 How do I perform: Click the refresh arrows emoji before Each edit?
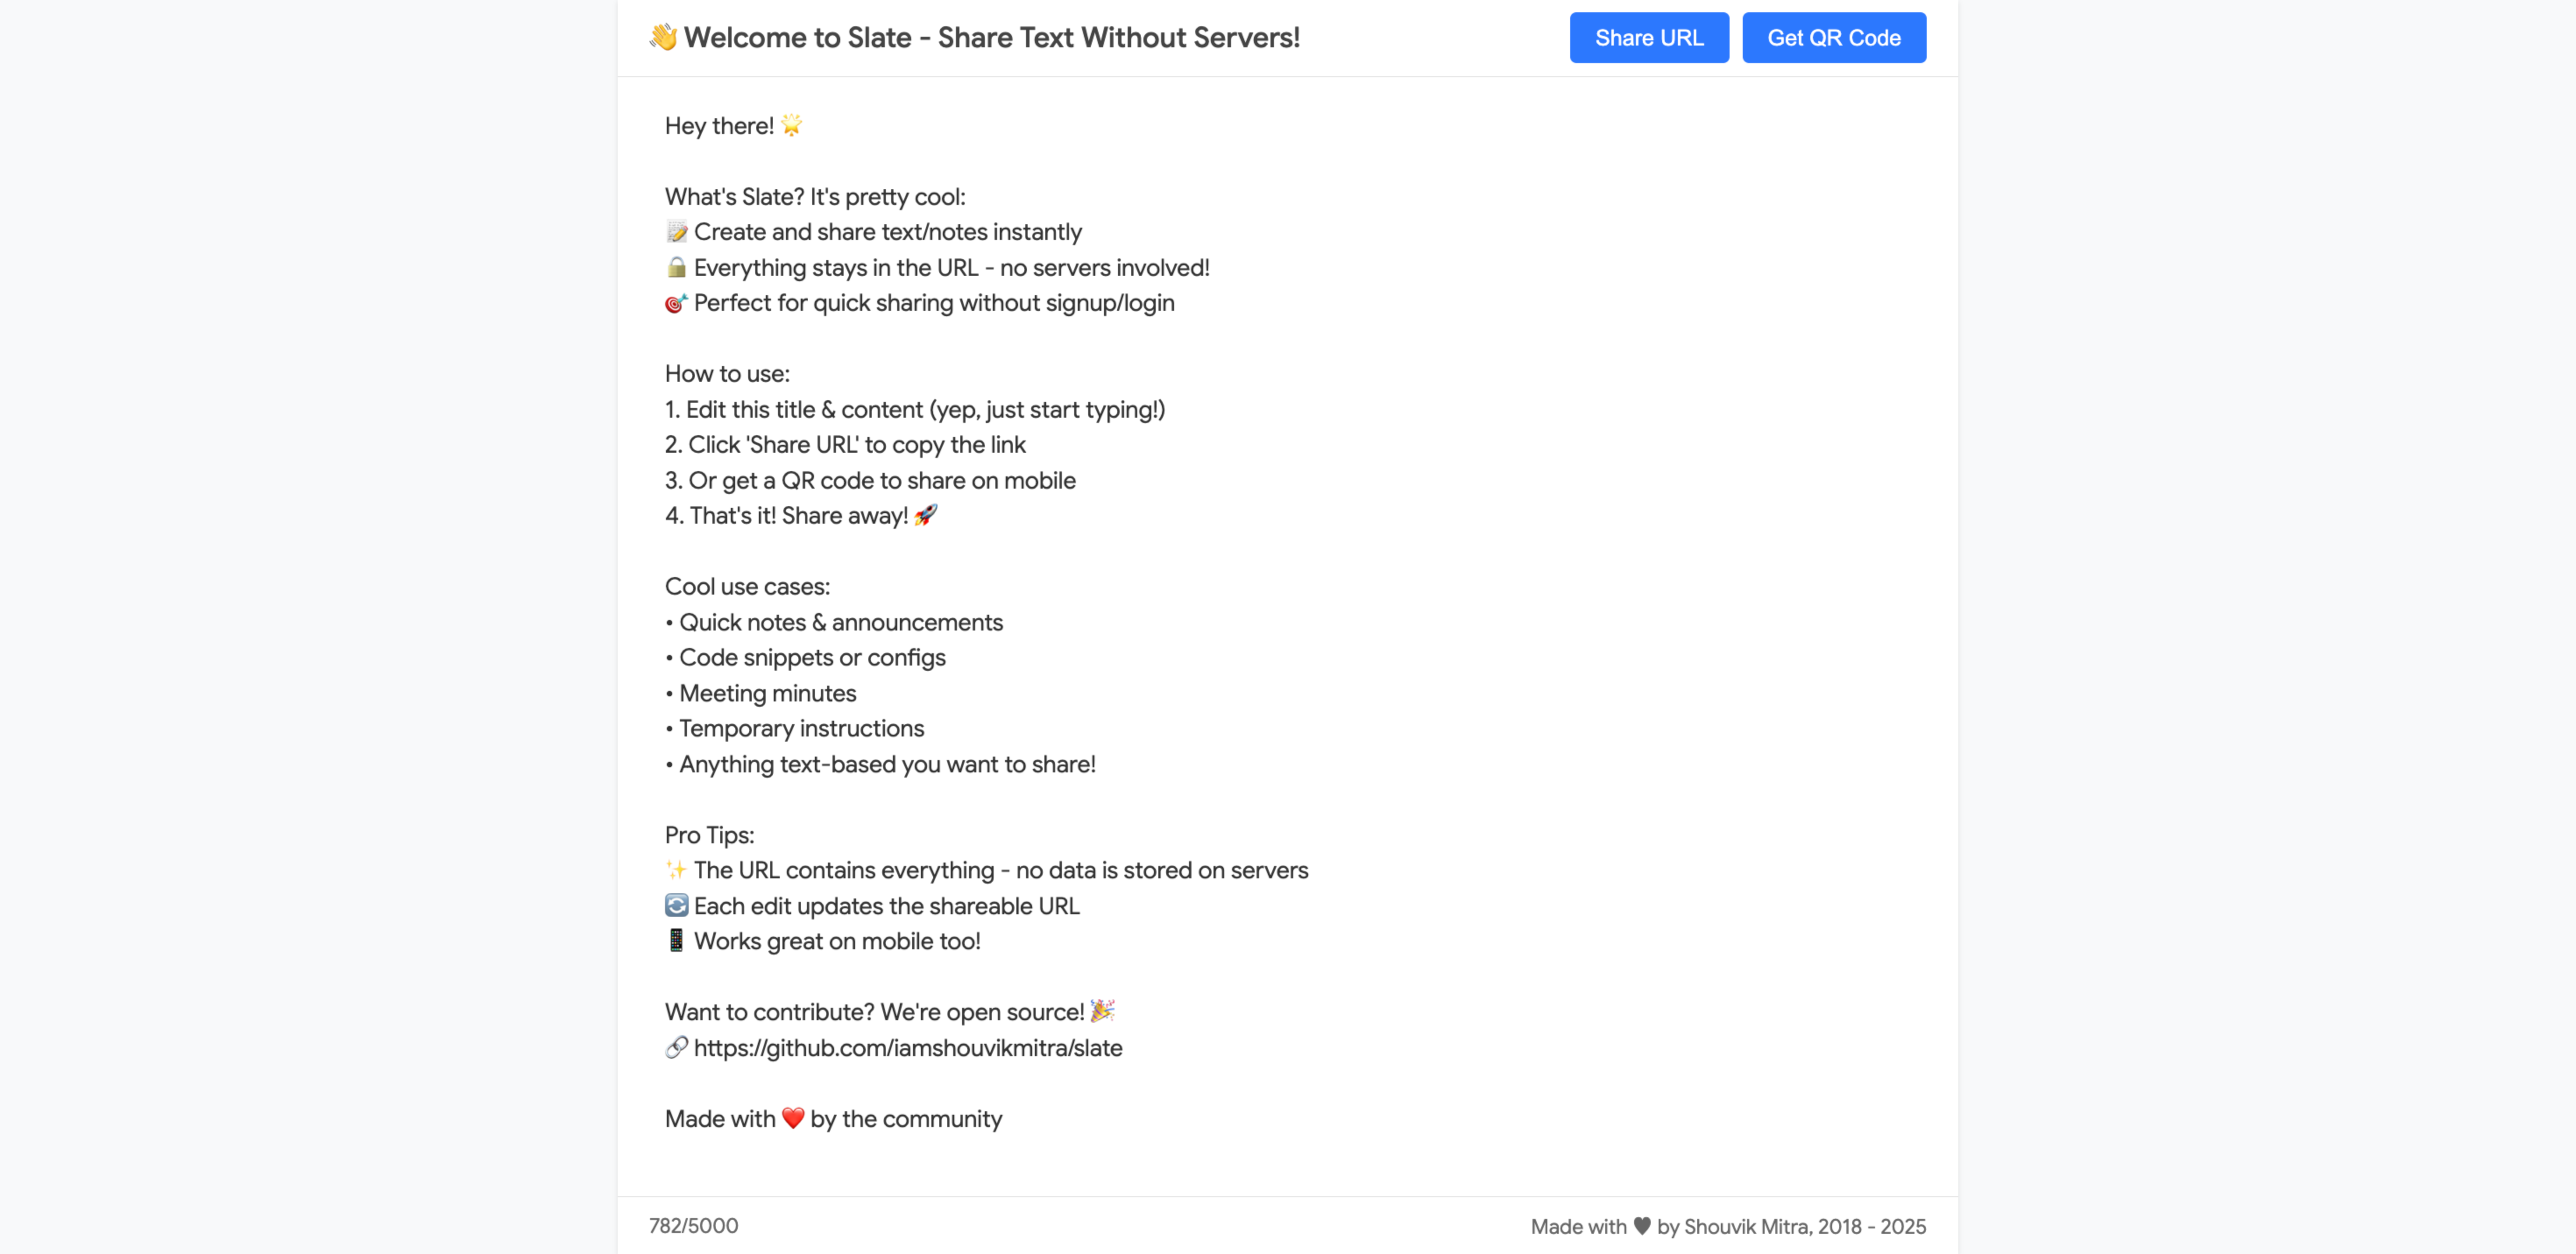click(676, 905)
